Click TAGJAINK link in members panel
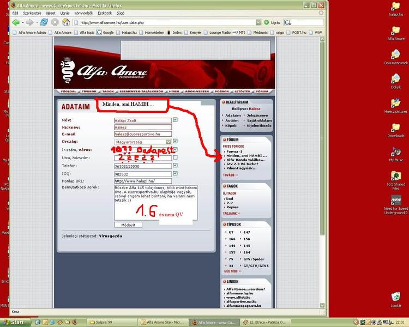409x327 pixels. pos(231,213)
